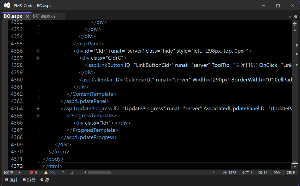Collapse the CldrC div at line 4357

[38, 58]
